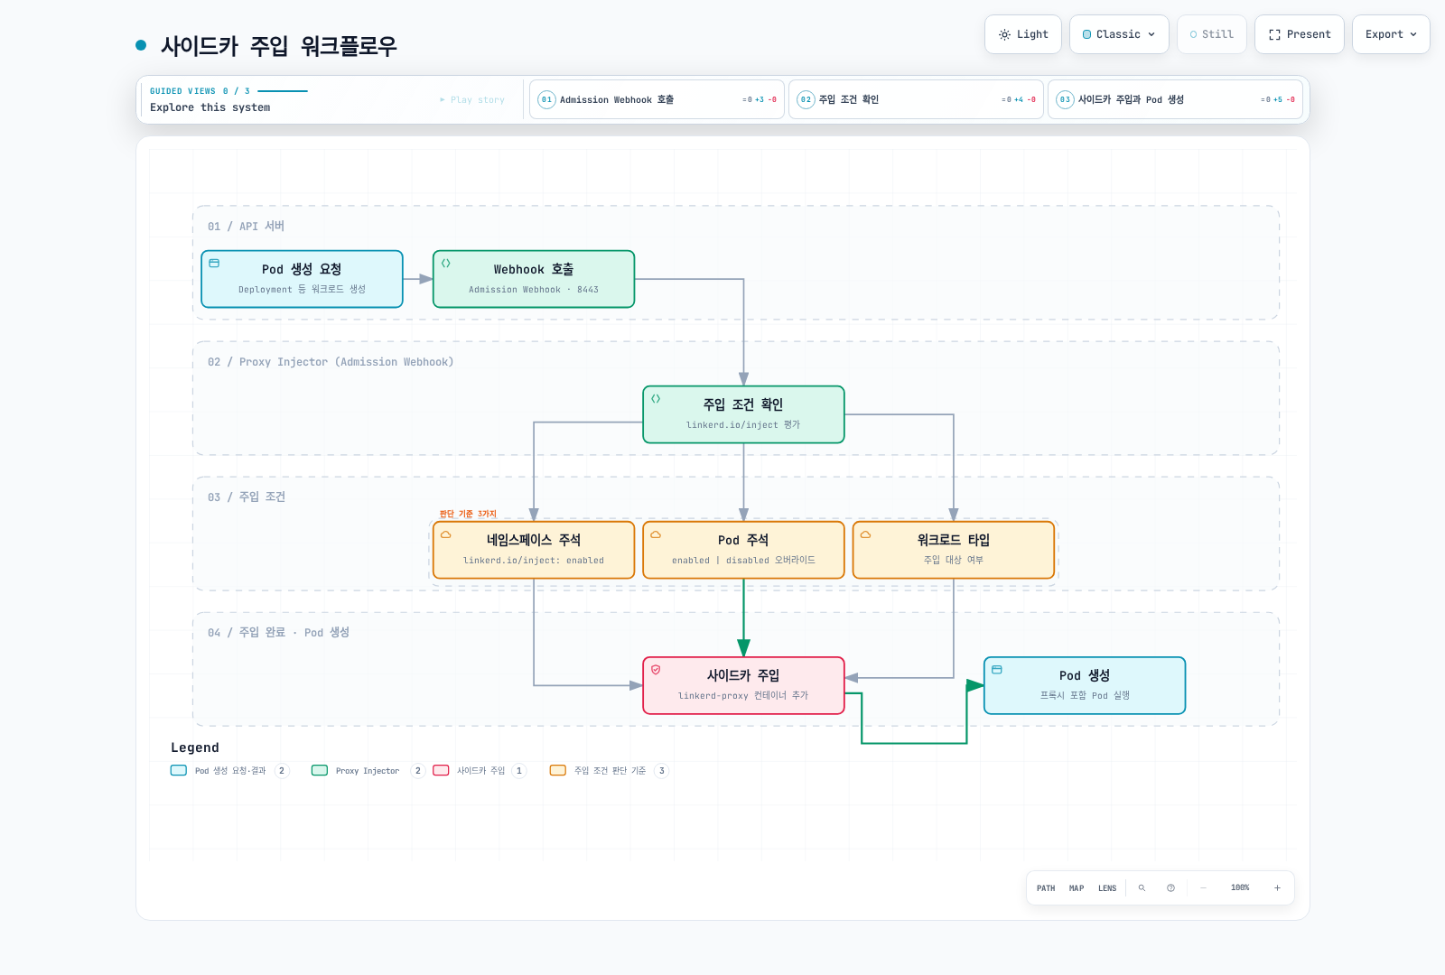Click the search magnifier icon
Viewport: 1445px width, 975px height.
coord(1142,888)
